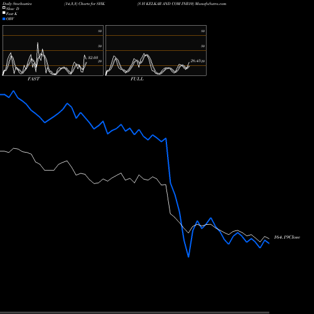
Task: Click the 26.45 value in FULL chart
Action: (196, 61)
